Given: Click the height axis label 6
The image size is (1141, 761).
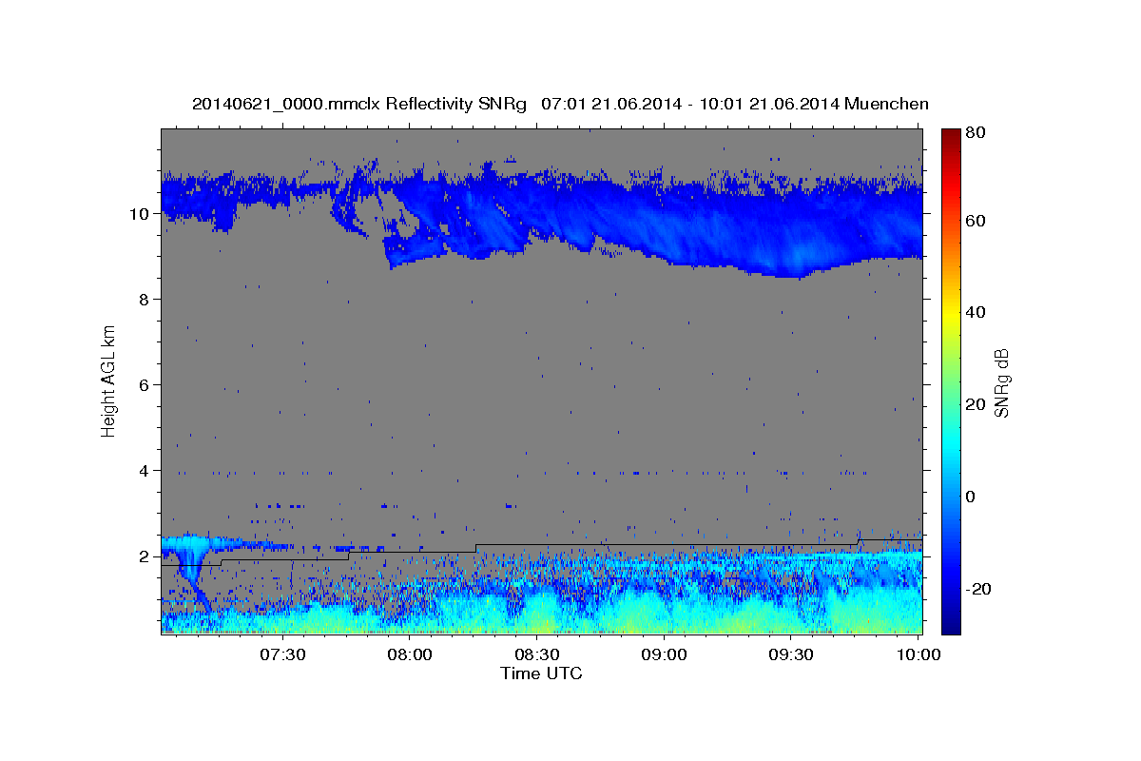Looking at the screenshot, I should coord(145,385).
